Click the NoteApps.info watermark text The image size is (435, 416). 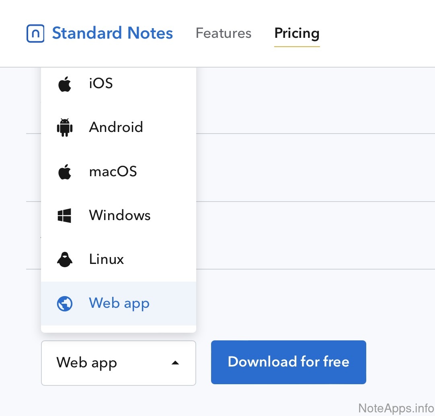coord(396,408)
